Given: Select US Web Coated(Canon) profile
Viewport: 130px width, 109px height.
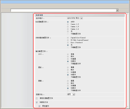Looking at the screenshot, I should point(68,40).
